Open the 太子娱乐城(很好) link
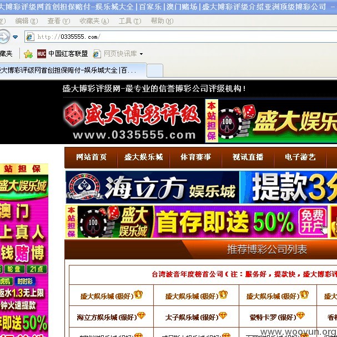 [192, 317]
